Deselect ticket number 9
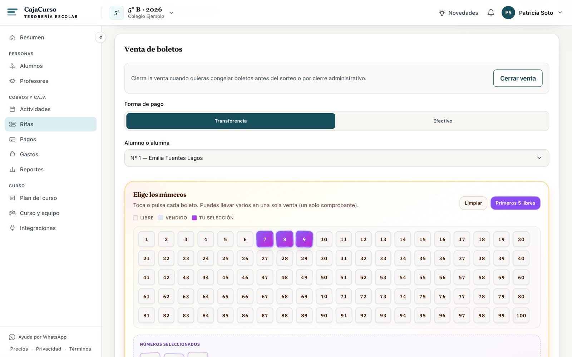The height and width of the screenshot is (357, 572). click(304, 239)
